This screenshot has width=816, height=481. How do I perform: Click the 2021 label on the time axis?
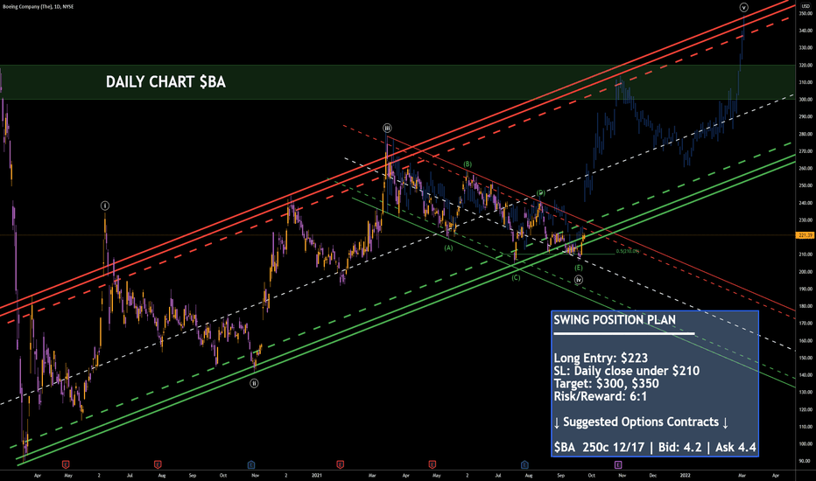point(316,475)
